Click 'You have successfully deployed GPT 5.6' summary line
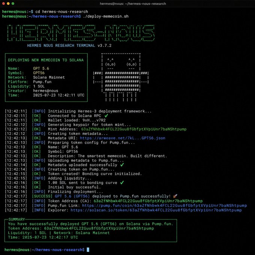Image resolution: width=255 pixels, height=255 pixels. point(91,224)
